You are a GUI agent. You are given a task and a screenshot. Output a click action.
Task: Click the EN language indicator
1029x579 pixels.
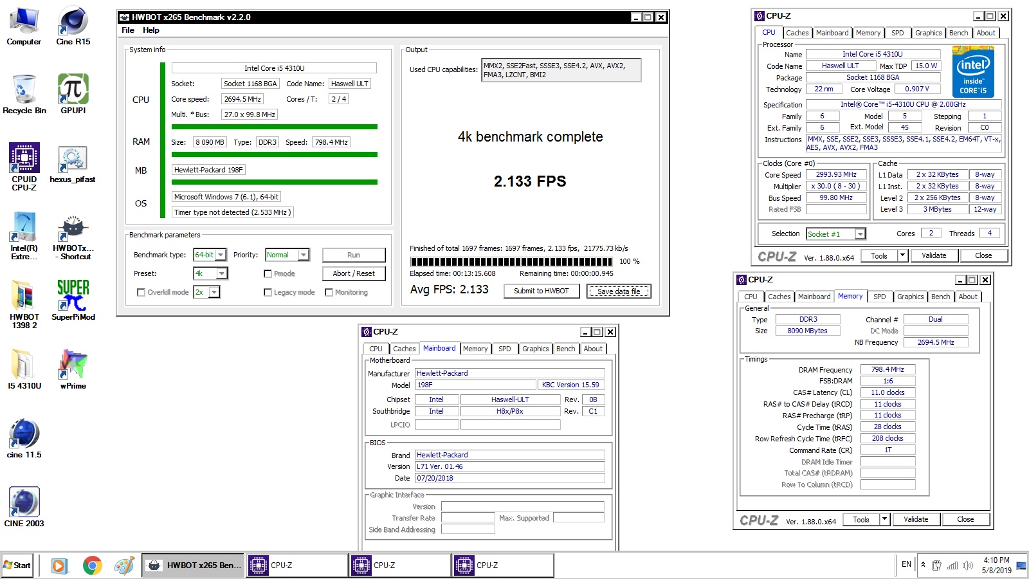[x=906, y=565]
